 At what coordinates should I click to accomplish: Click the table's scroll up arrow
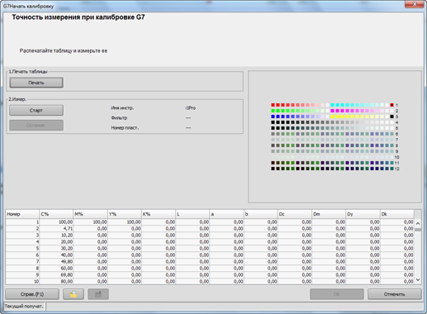(x=418, y=223)
